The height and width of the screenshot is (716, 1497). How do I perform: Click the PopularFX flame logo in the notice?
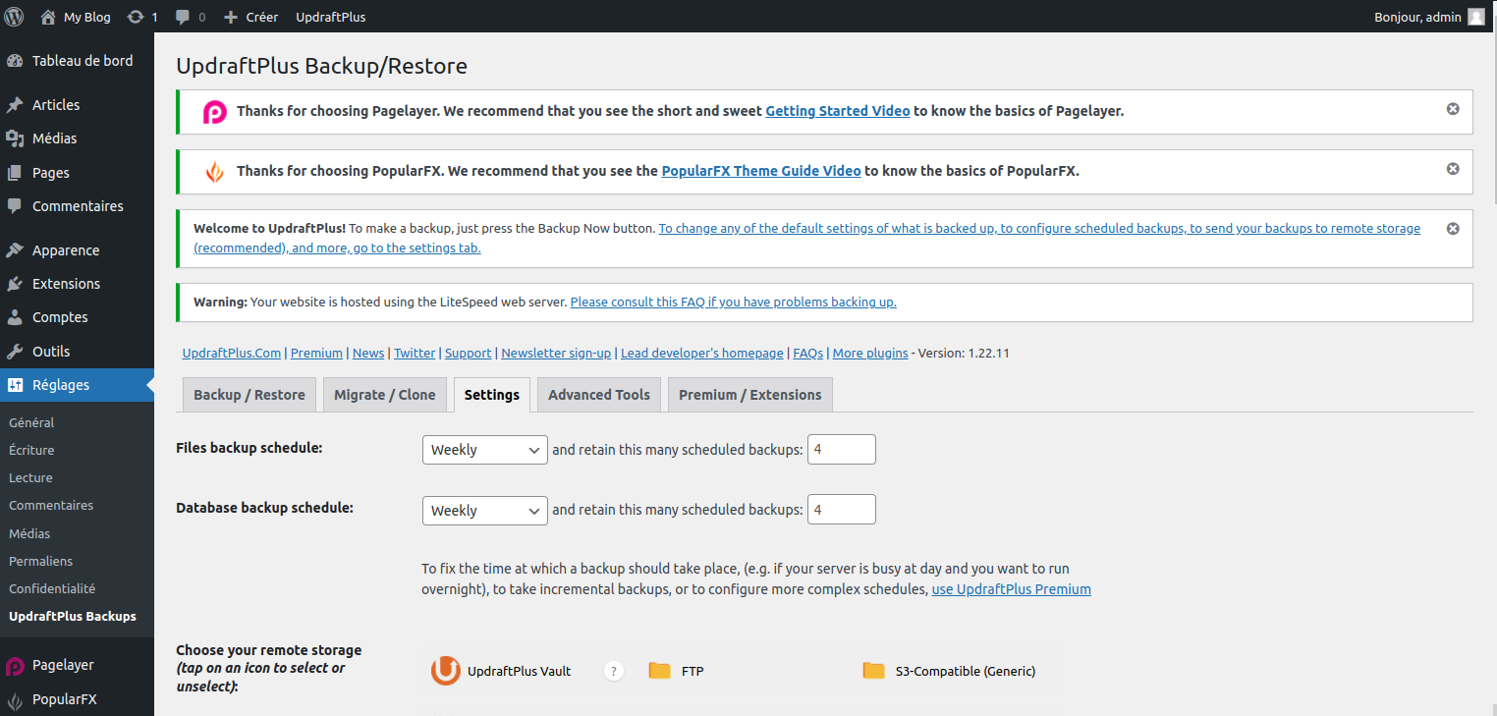coord(214,172)
